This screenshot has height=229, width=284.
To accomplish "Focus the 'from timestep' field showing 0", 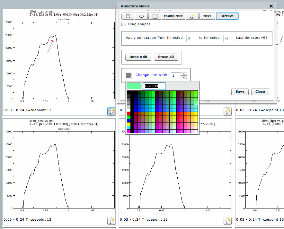I will (x=191, y=38).
